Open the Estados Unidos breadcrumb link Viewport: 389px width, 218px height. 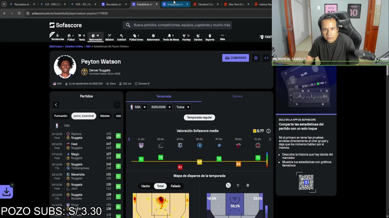click(74, 46)
